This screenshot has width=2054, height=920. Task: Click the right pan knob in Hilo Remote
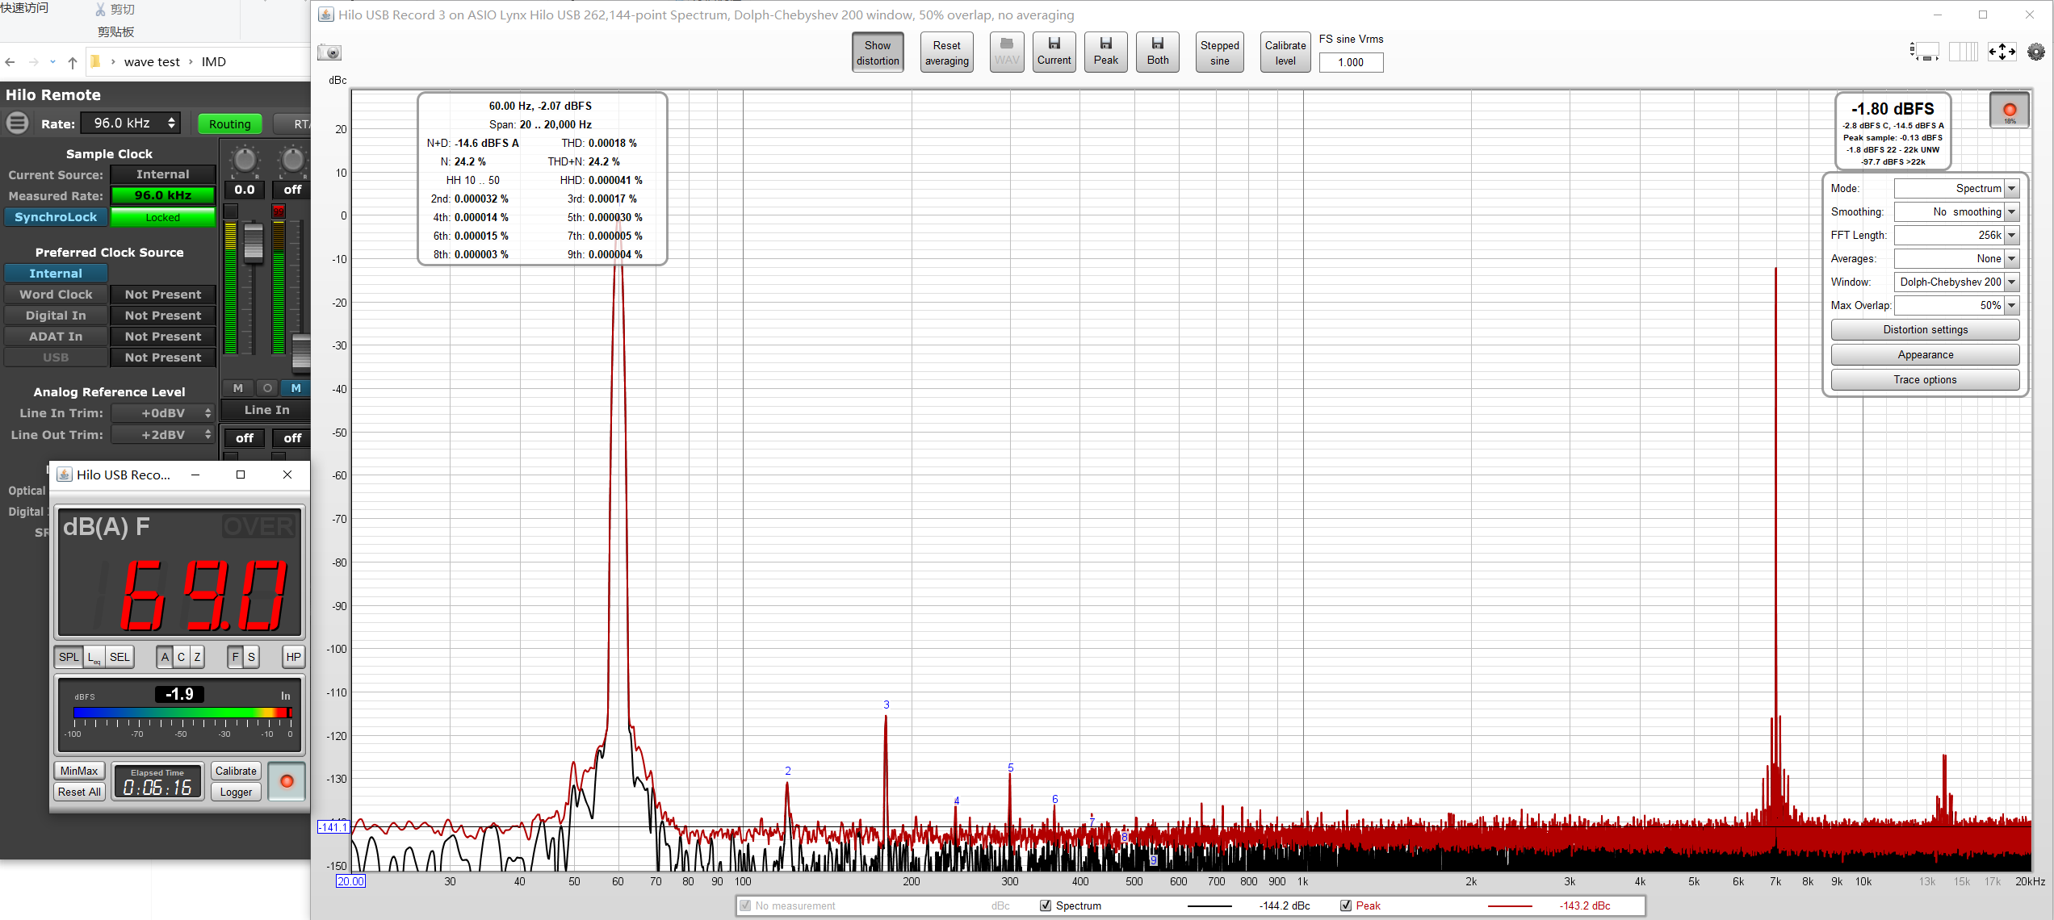292,160
